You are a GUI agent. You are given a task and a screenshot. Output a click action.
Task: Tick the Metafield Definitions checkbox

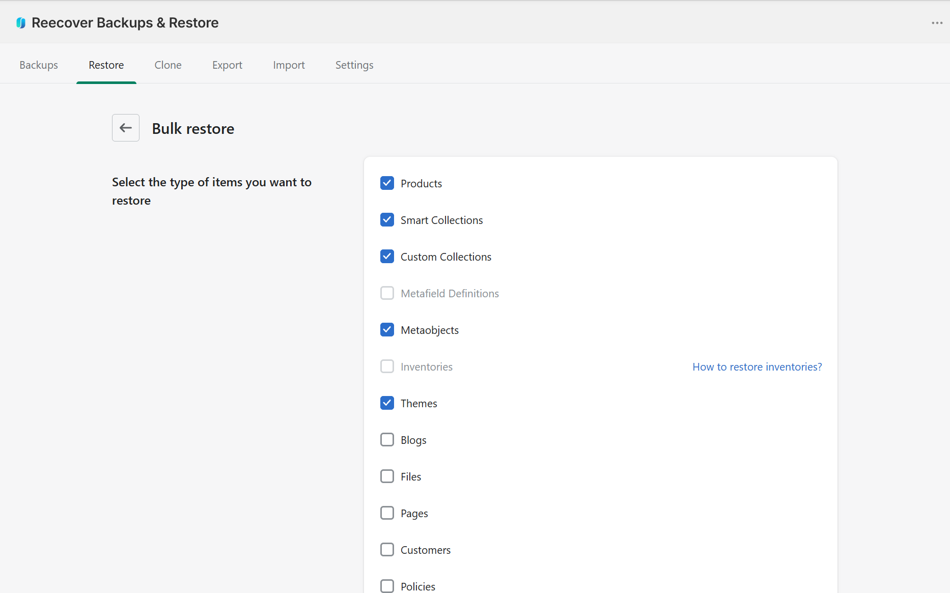(x=387, y=293)
